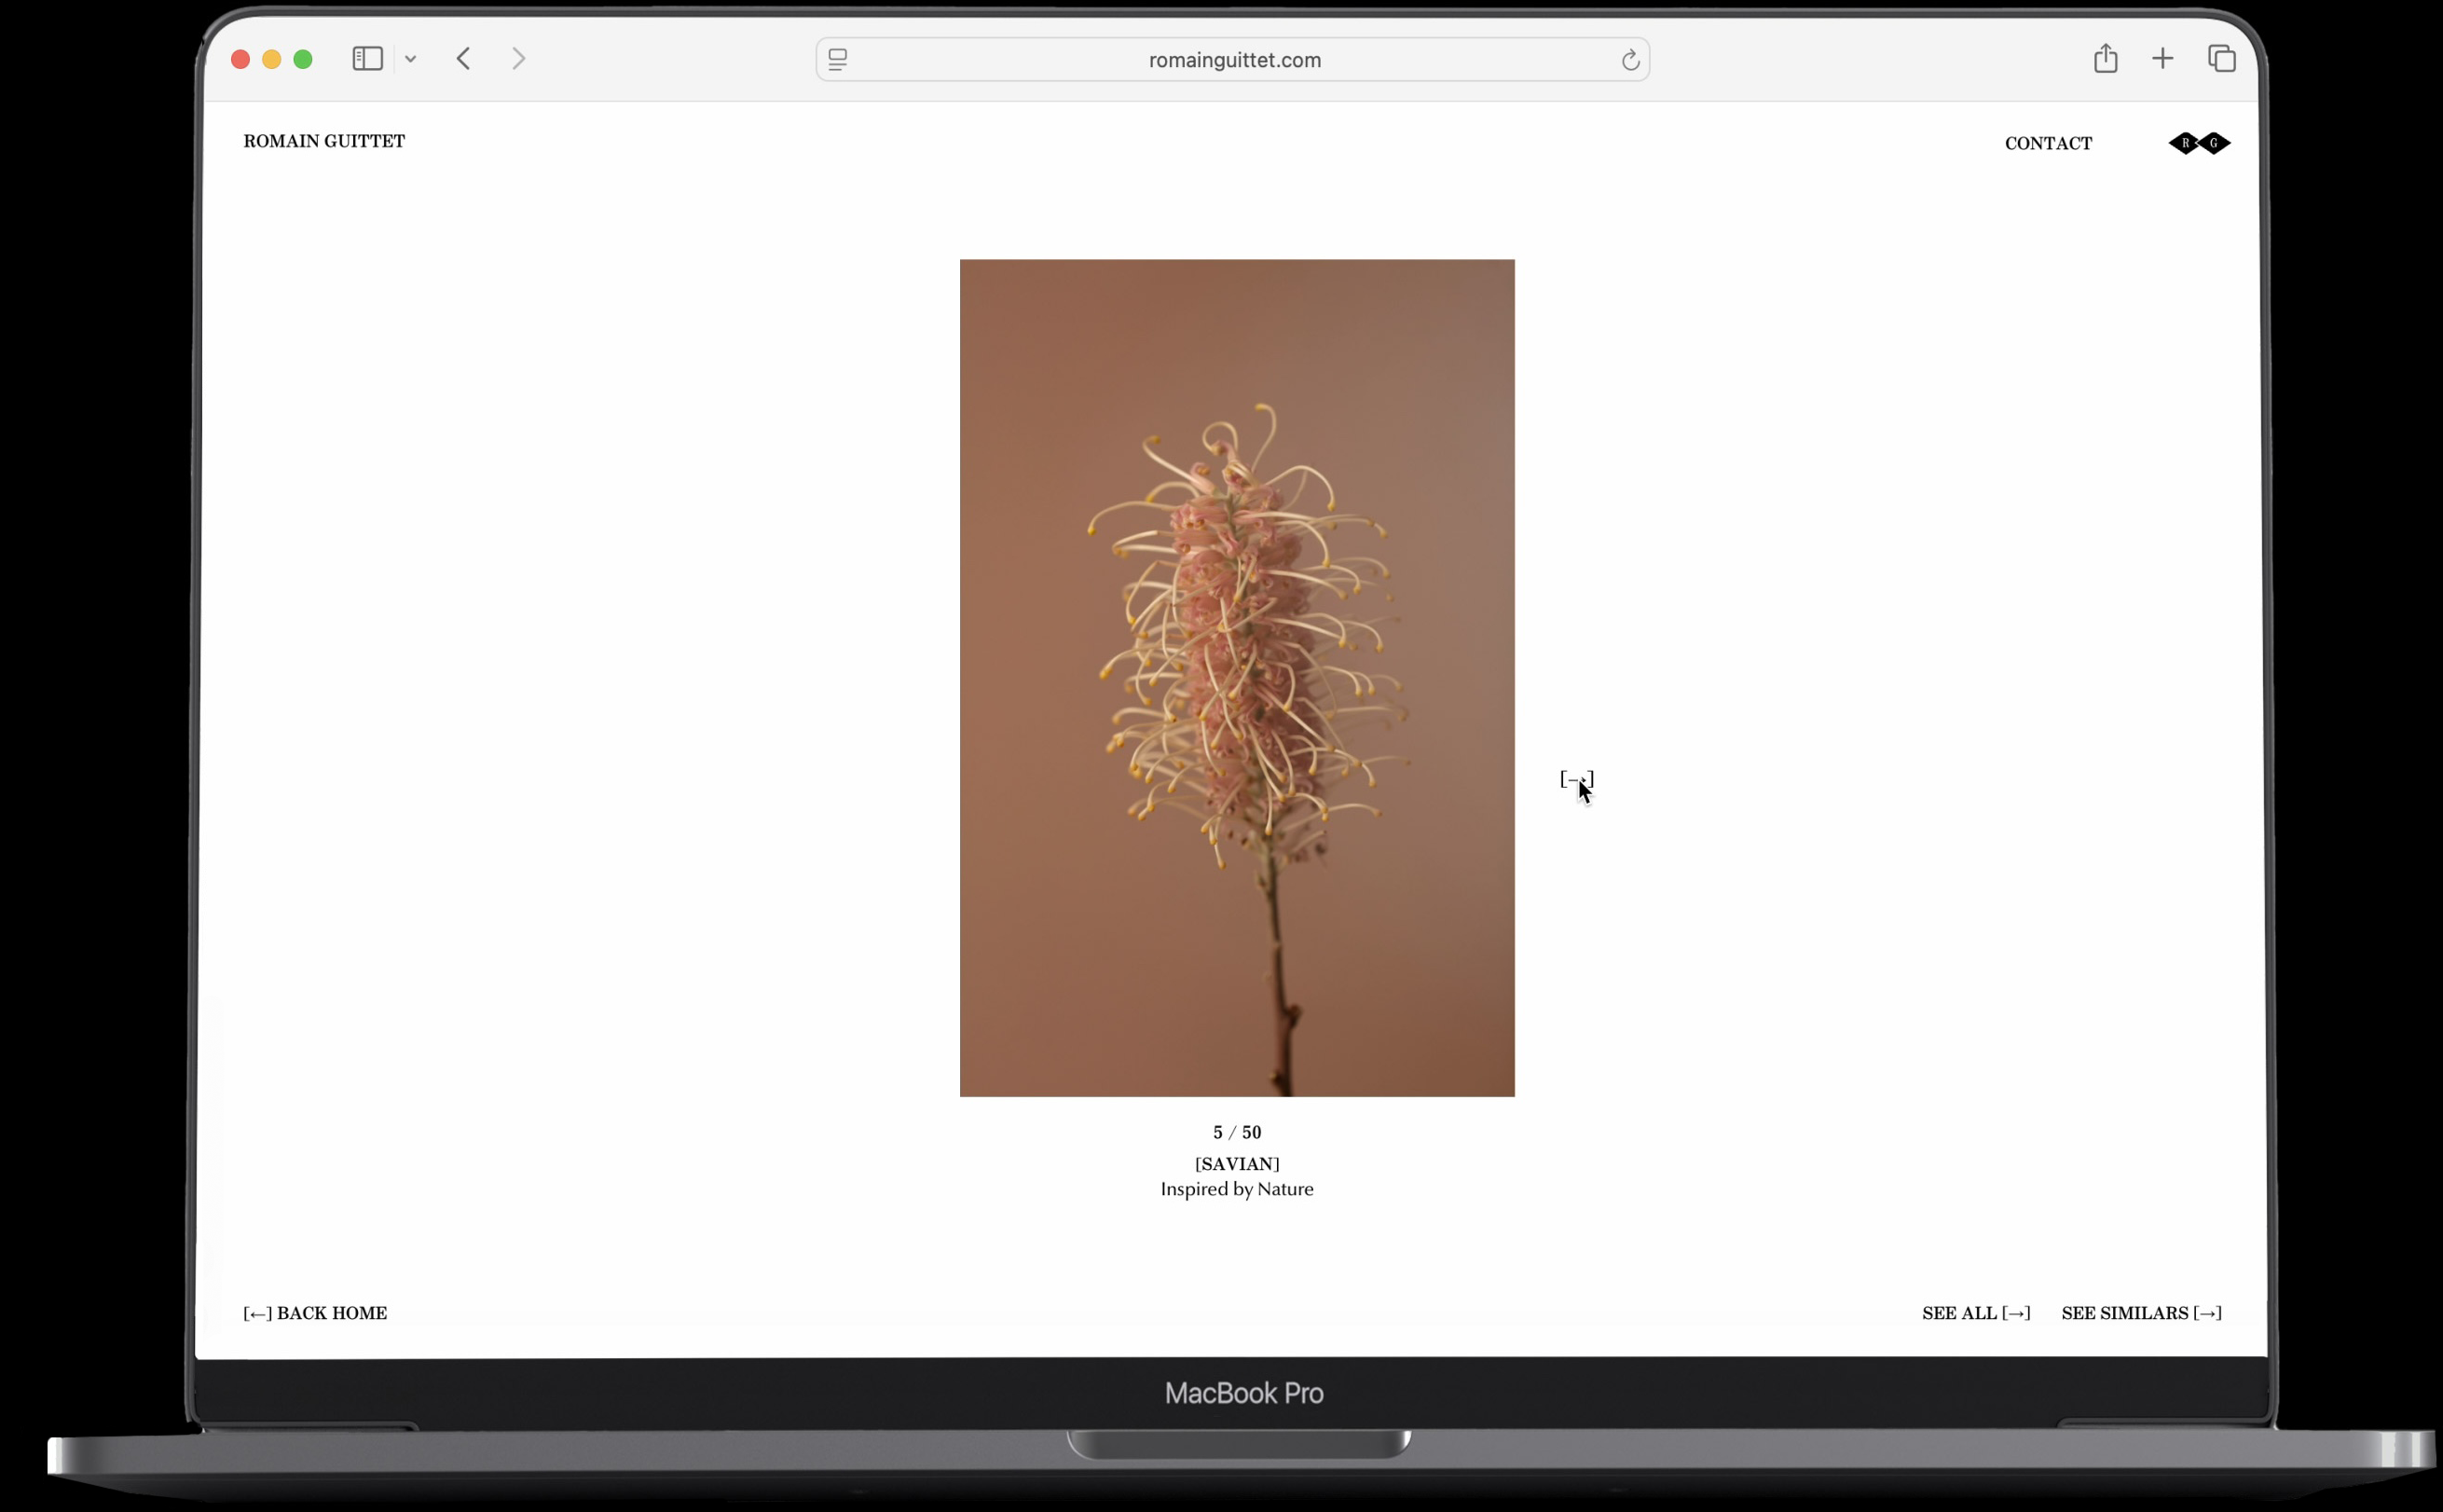This screenshot has height=1512, width=2443.
Task: Click the page reader icon in address bar
Action: (x=838, y=60)
